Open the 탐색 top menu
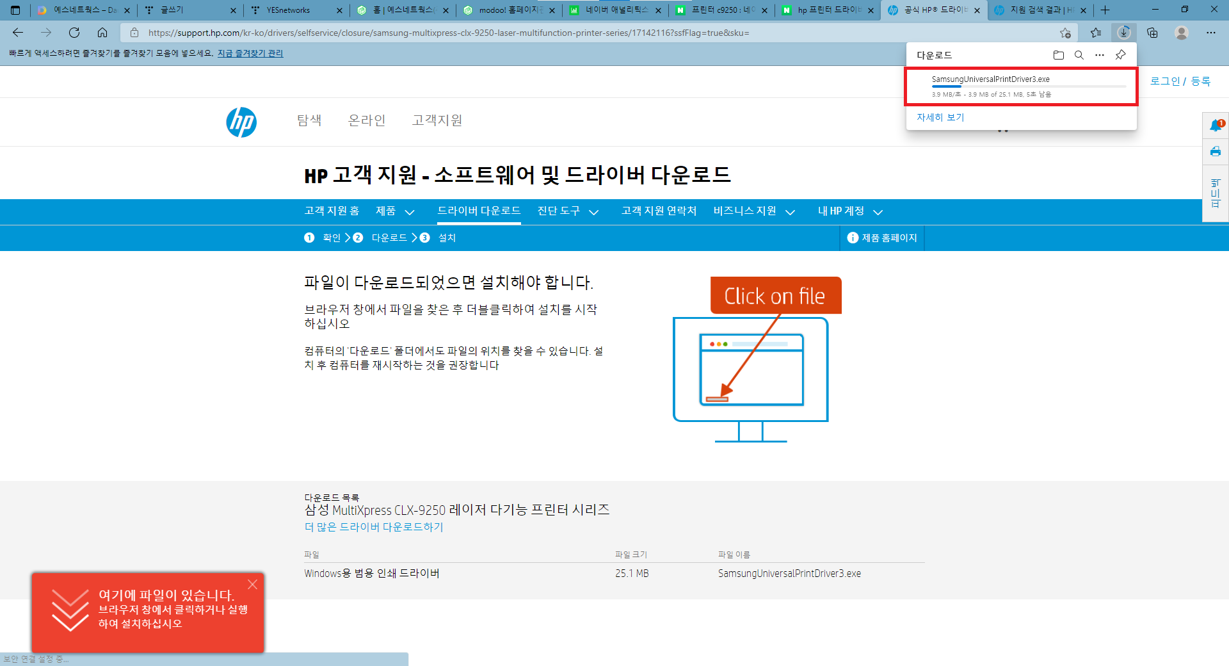 (x=309, y=120)
